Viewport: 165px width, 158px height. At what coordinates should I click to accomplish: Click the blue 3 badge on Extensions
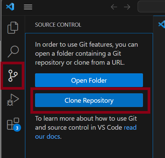(17, 128)
